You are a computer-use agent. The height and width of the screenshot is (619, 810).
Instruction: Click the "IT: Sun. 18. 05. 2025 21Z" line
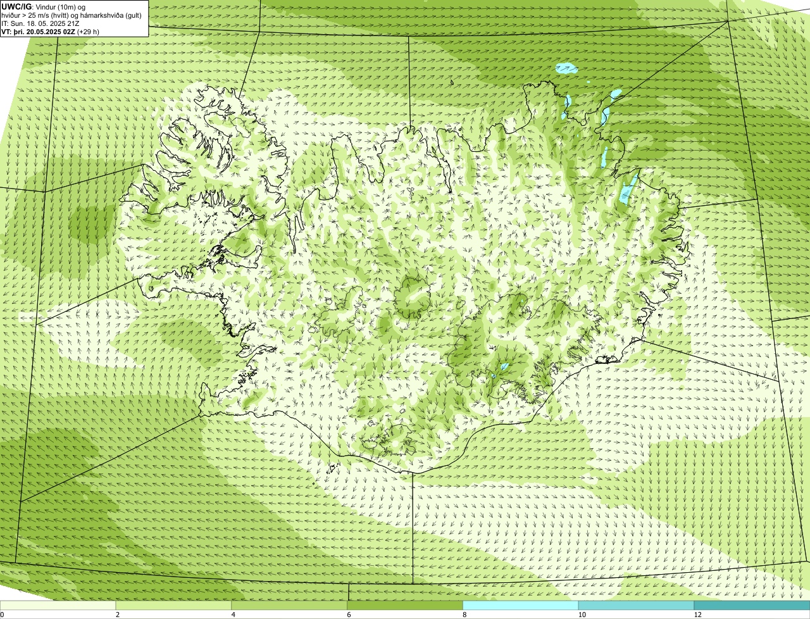click(40, 23)
